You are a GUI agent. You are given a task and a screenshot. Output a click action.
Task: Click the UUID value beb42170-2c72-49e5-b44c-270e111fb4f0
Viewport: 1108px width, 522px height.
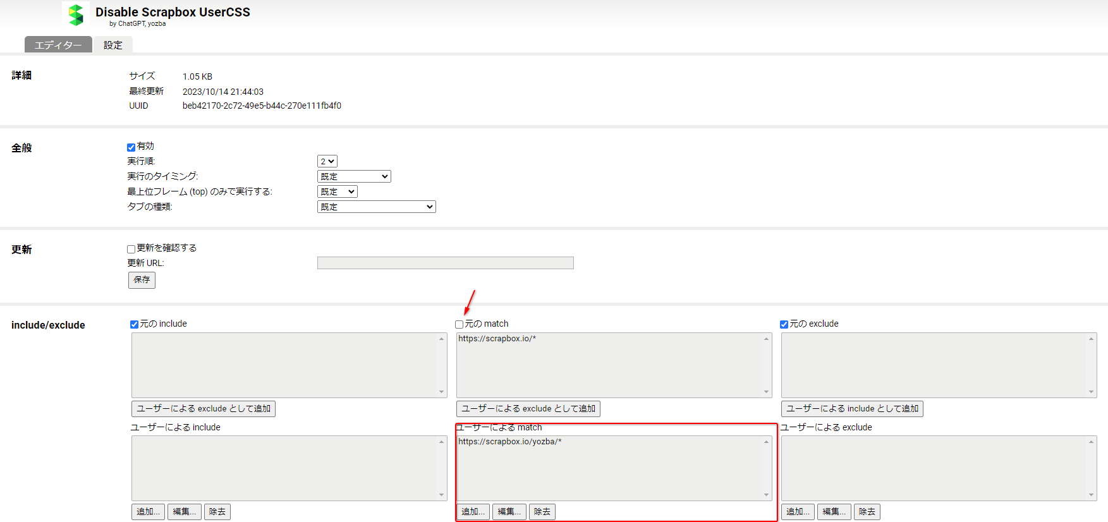coord(262,106)
